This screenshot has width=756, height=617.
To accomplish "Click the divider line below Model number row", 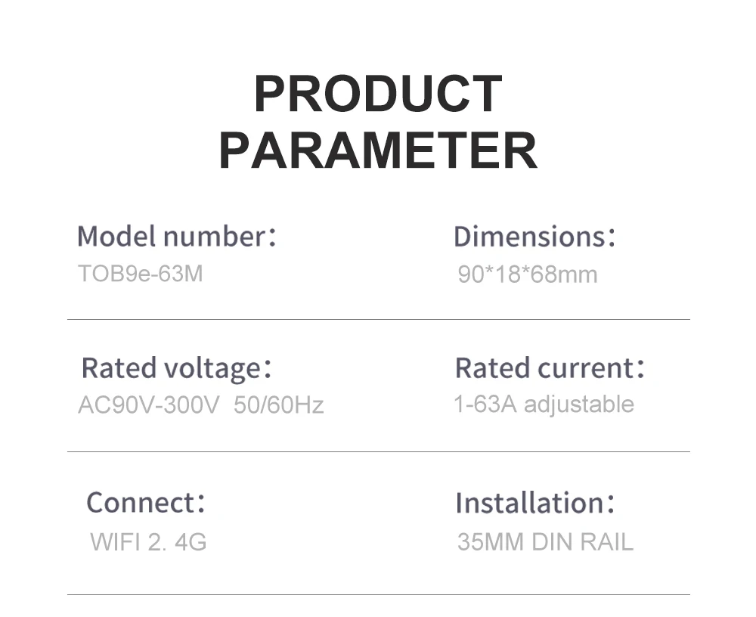I will pos(378,320).
